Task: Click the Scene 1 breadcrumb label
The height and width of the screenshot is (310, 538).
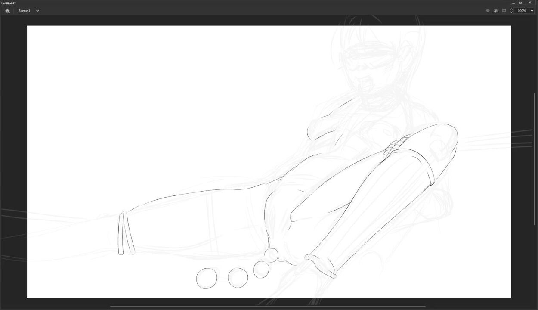Action: [24, 11]
